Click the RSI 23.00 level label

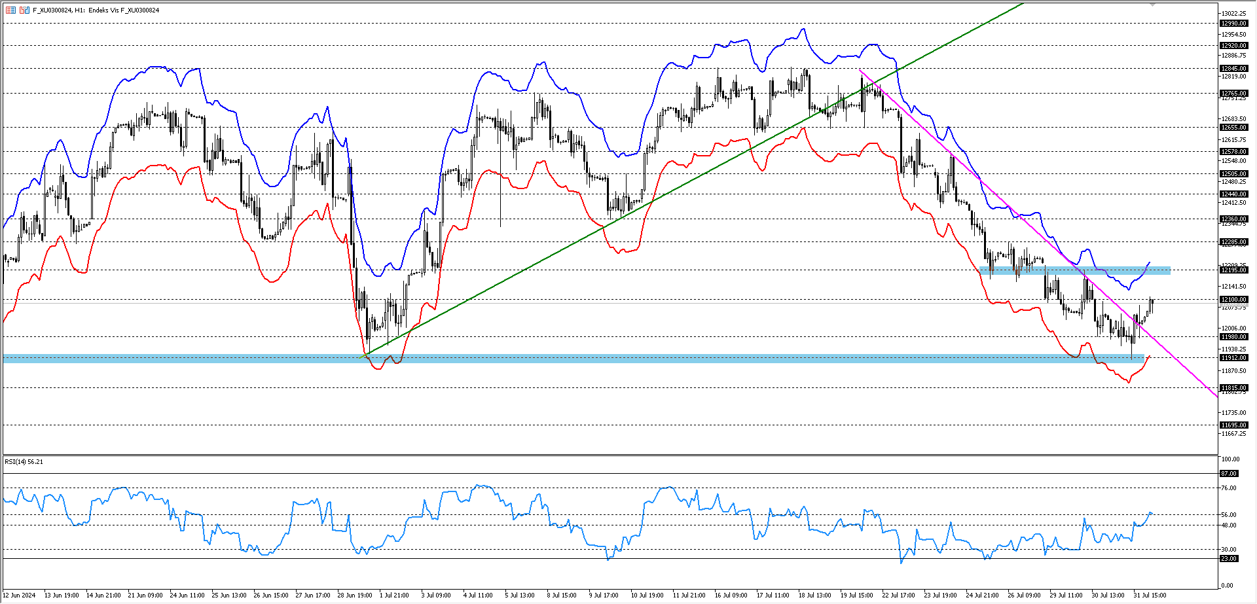pos(1229,559)
